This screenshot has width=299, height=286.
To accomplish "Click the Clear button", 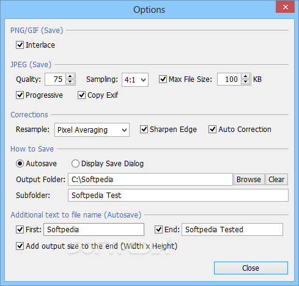I will tap(276, 180).
